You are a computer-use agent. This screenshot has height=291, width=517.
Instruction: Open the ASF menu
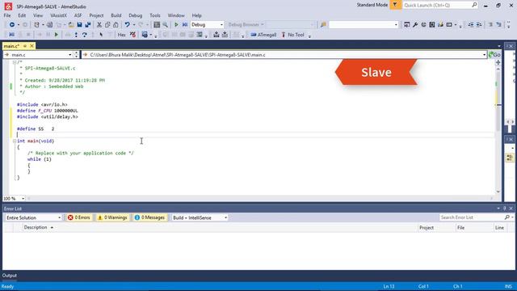click(x=78, y=15)
